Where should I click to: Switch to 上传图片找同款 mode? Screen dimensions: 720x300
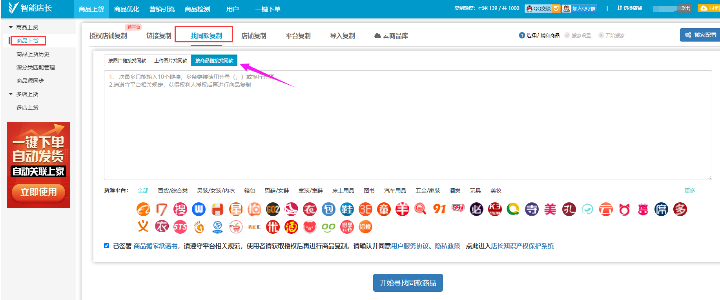click(171, 61)
